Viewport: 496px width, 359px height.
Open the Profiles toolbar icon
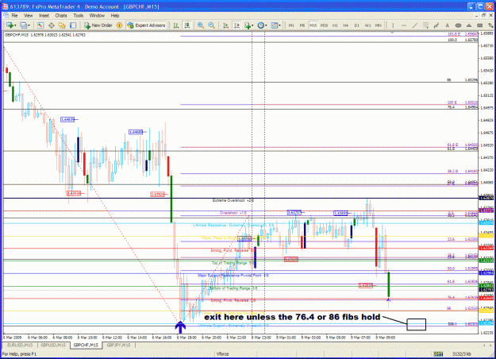pos(23,25)
